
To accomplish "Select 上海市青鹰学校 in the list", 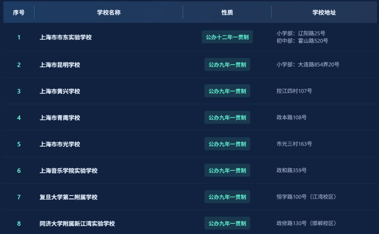I will click(60, 118).
